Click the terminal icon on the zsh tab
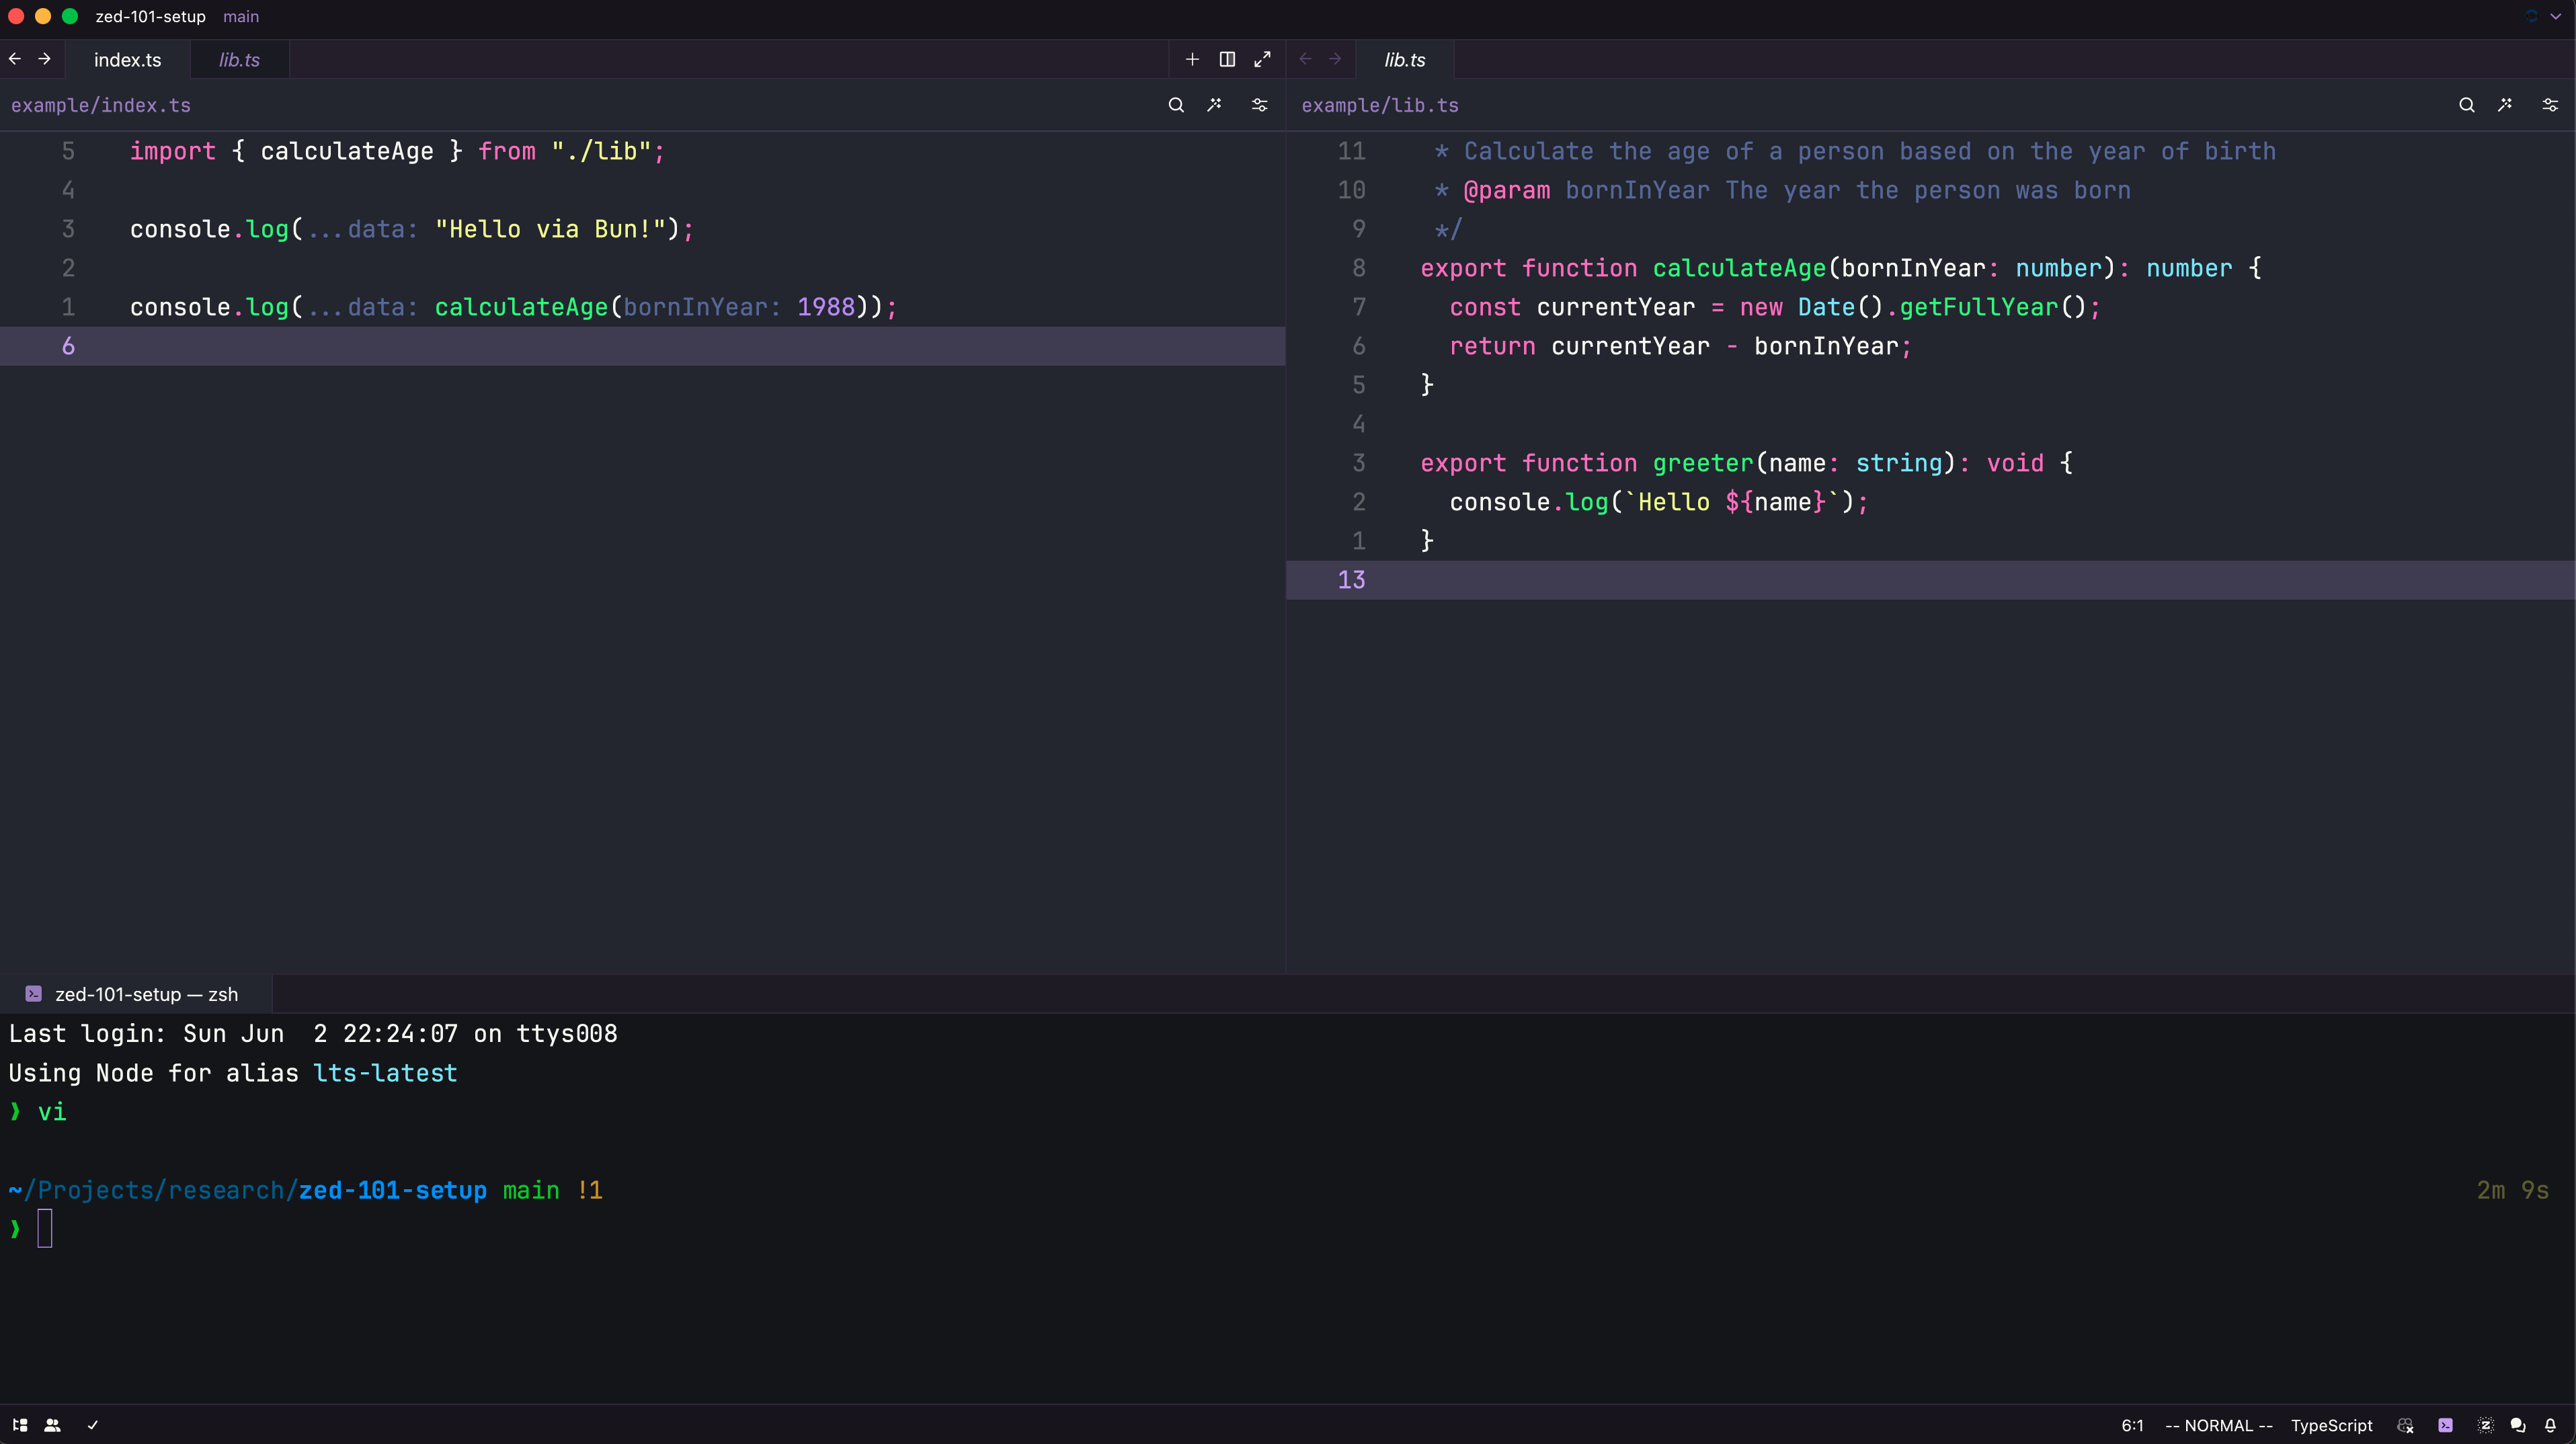Screen dimensions: 2576x1444 click(x=33, y=994)
